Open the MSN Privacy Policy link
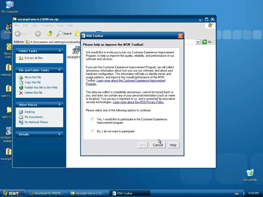263x197 pixels. point(138,102)
